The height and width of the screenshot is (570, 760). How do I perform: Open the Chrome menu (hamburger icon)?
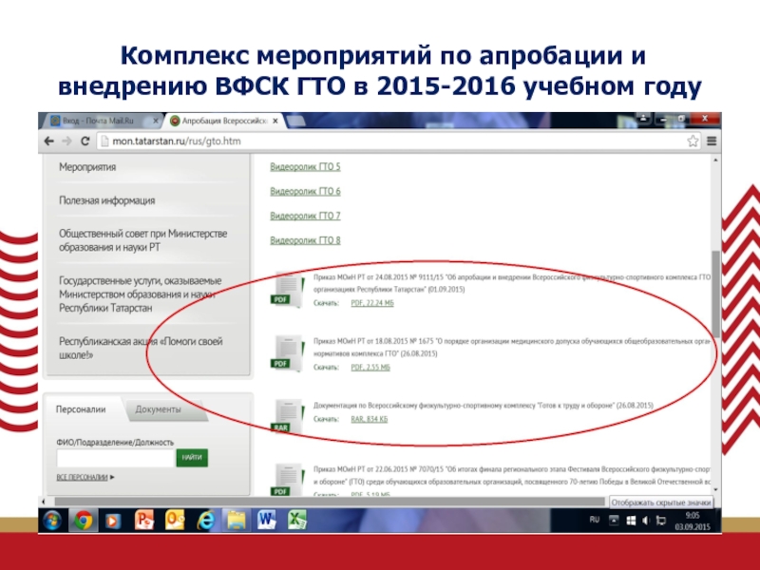pos(711,141)
